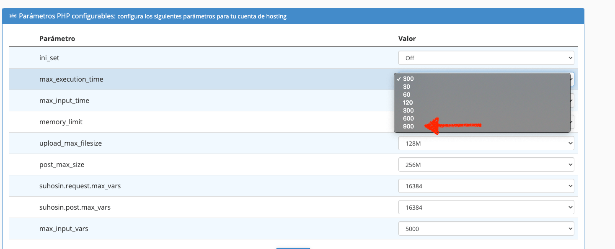Click the post_max_size parameter name
This screenshot has width=615, height=249.
[62, 164]
